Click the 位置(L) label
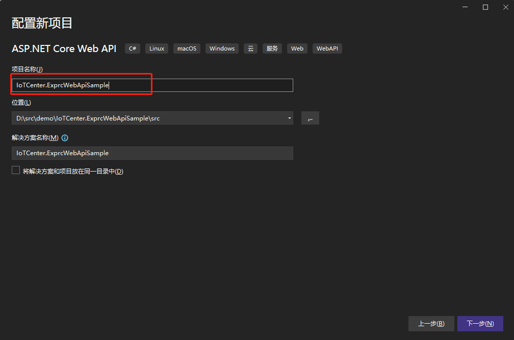 21,103
